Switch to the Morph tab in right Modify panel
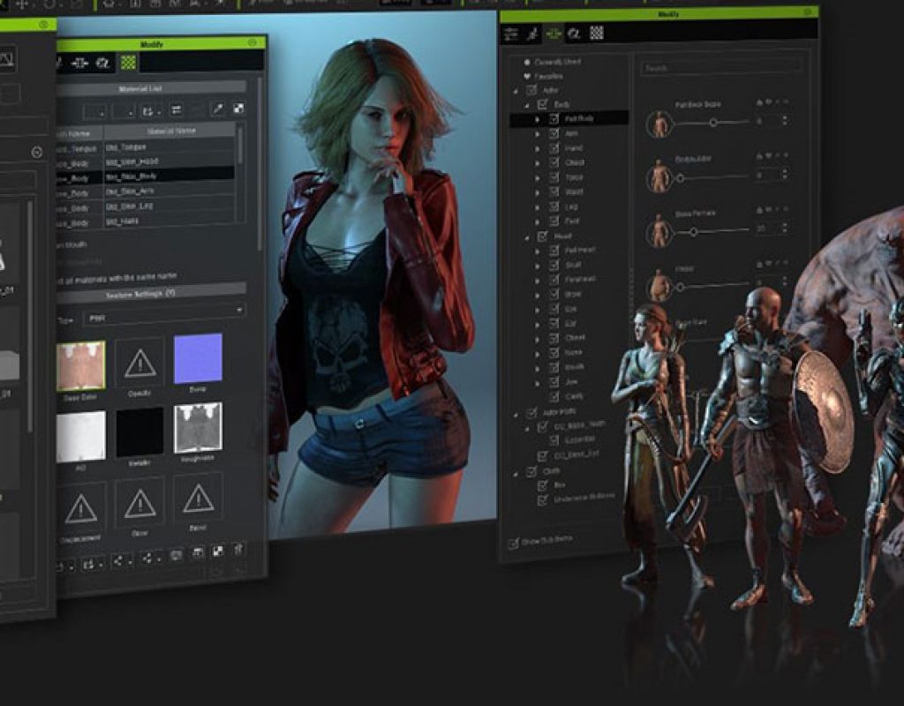The image size is (904, 706). (554, 34)
